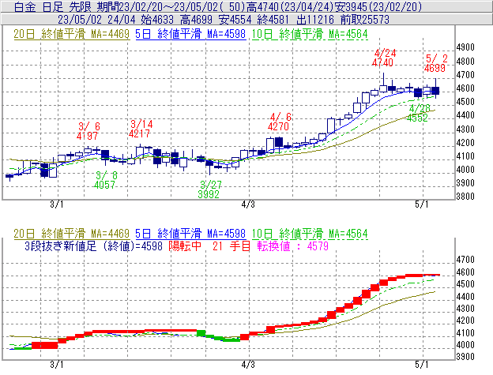This screenshot has width=493, height=375.
Task: Click the 10-day MA=4564 legend in upper chart
Action: (310, 34)
